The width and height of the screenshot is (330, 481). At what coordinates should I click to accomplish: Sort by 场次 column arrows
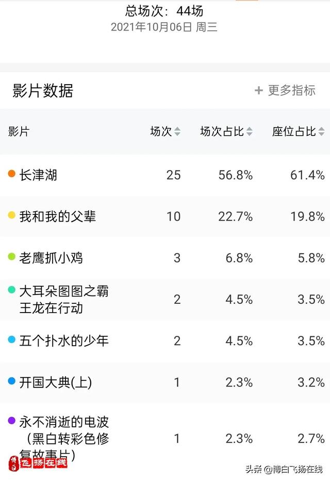point(177,132)
